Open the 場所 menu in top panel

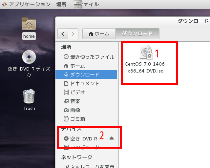[x=61, y=4]
